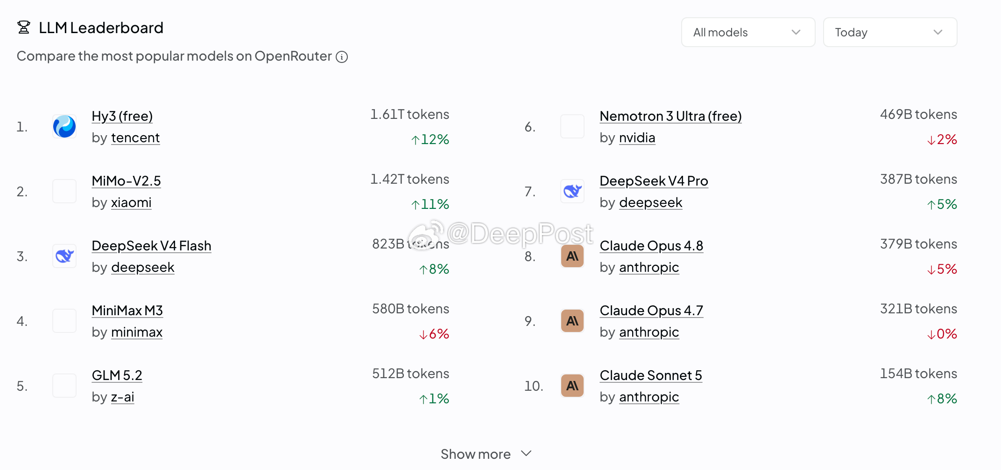The image size is (1001, 470).
Task: Open the Today time range dropdown
Action: 890,32
